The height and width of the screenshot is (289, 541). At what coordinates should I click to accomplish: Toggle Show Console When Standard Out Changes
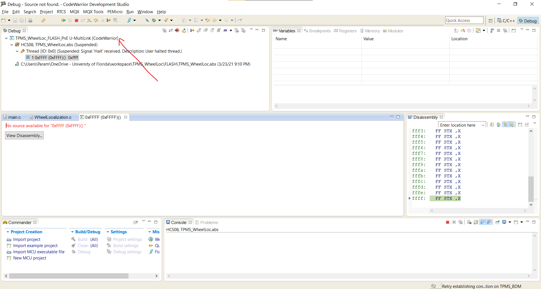pyautogui.click(x=482, y=222)
